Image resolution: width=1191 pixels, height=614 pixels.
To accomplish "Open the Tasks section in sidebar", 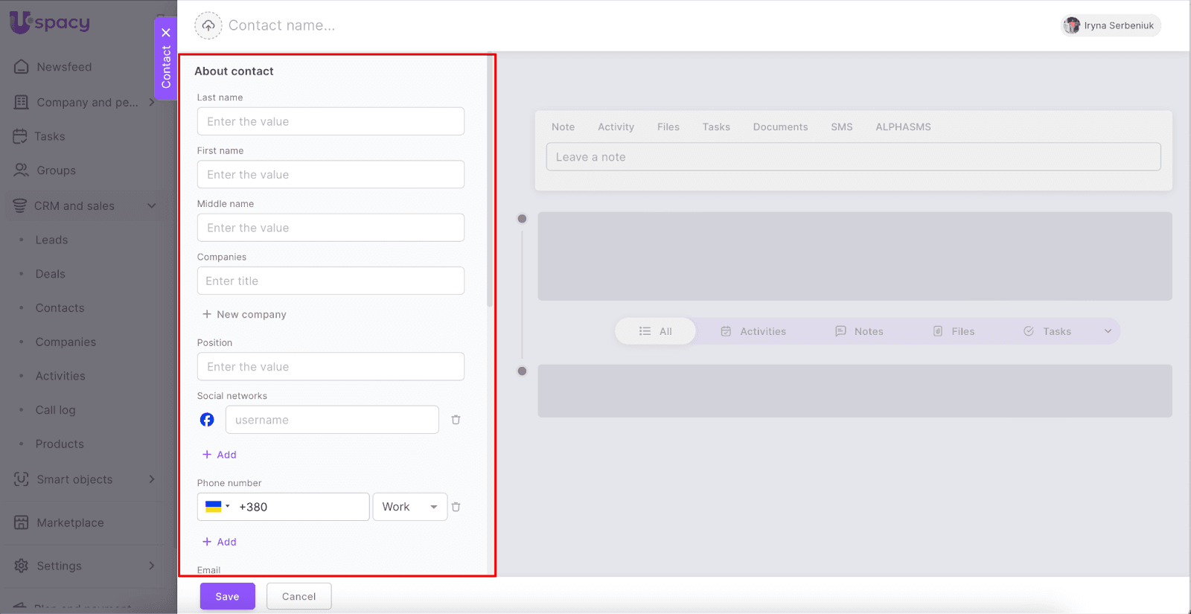I will click(x=49, y=136).
